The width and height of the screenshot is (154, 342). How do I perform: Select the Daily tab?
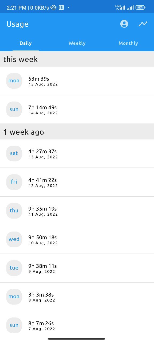point(25,43)
